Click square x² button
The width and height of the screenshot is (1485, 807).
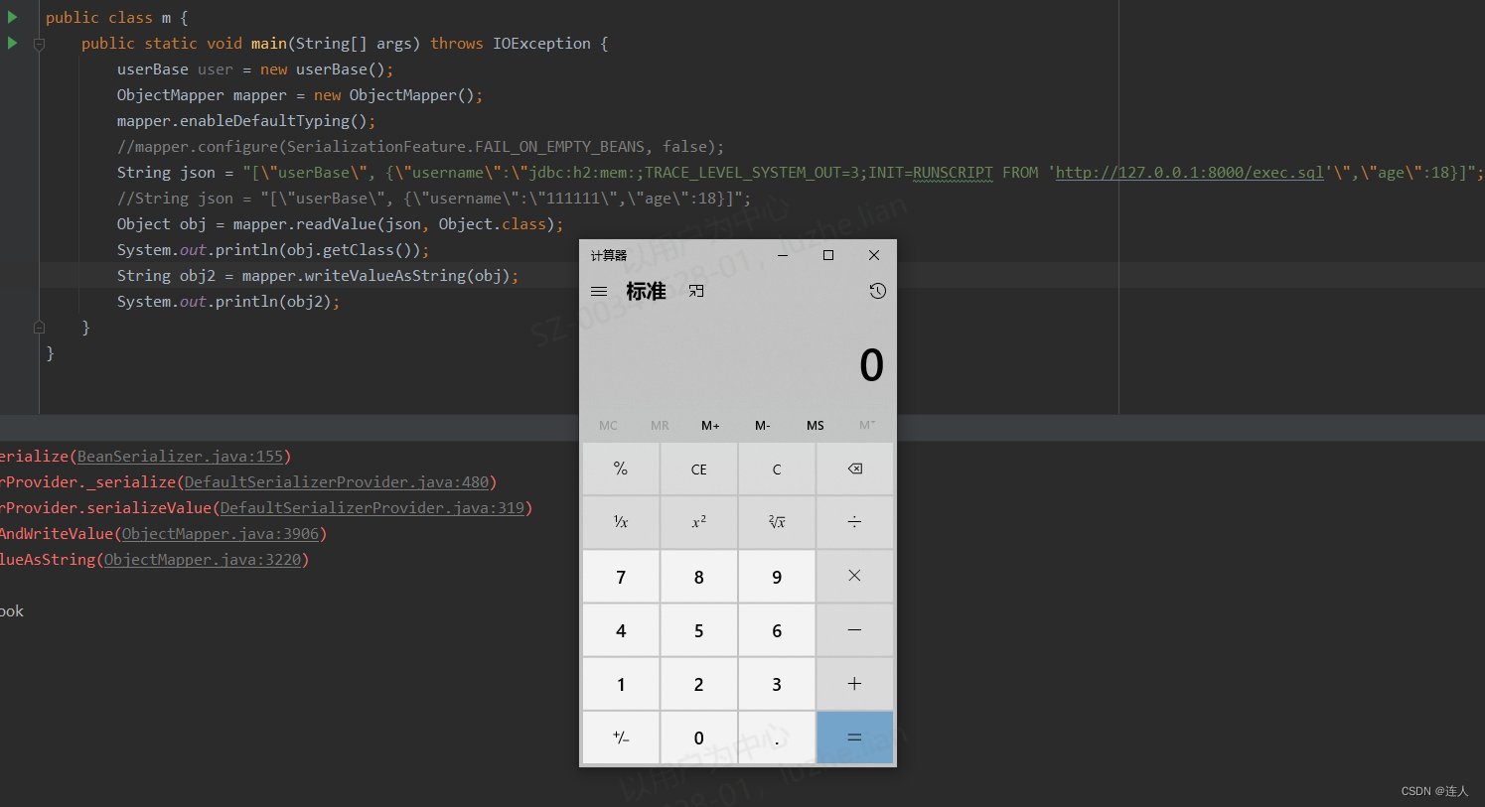pos(699,522)
